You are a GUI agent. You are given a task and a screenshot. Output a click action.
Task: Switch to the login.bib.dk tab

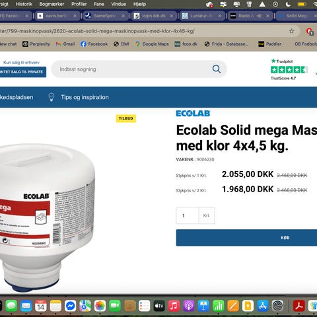(151, 16)
